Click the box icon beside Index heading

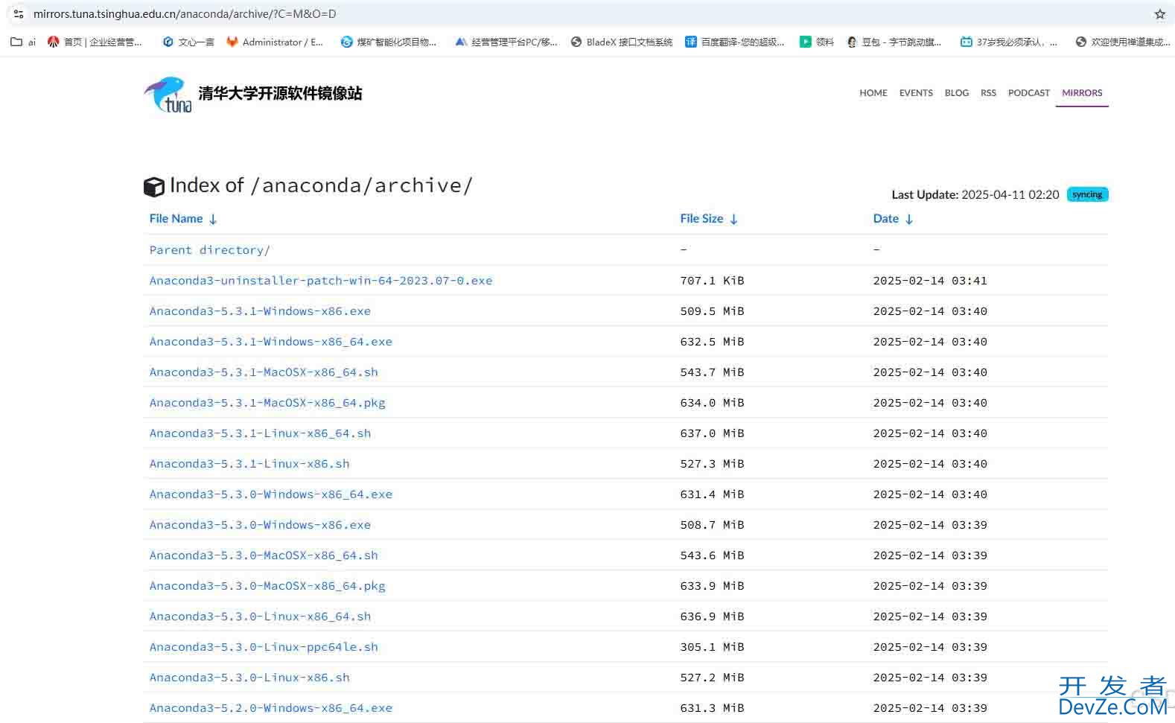[153, 187]
